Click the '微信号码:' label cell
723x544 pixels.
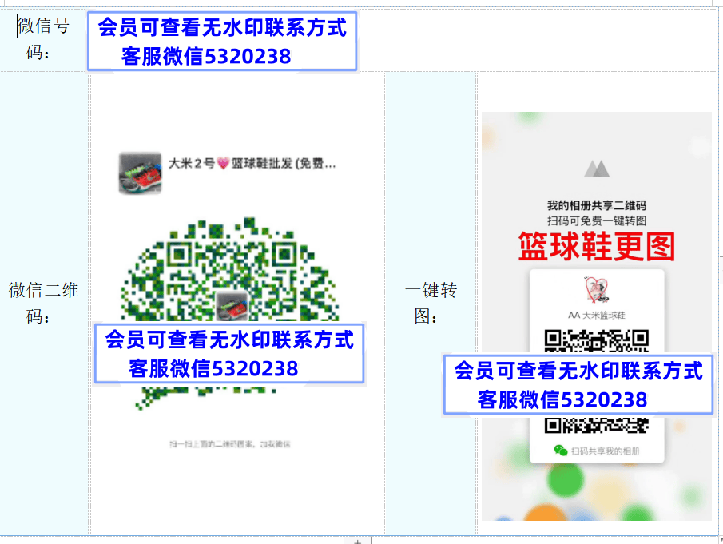click(x=44, y=38)
